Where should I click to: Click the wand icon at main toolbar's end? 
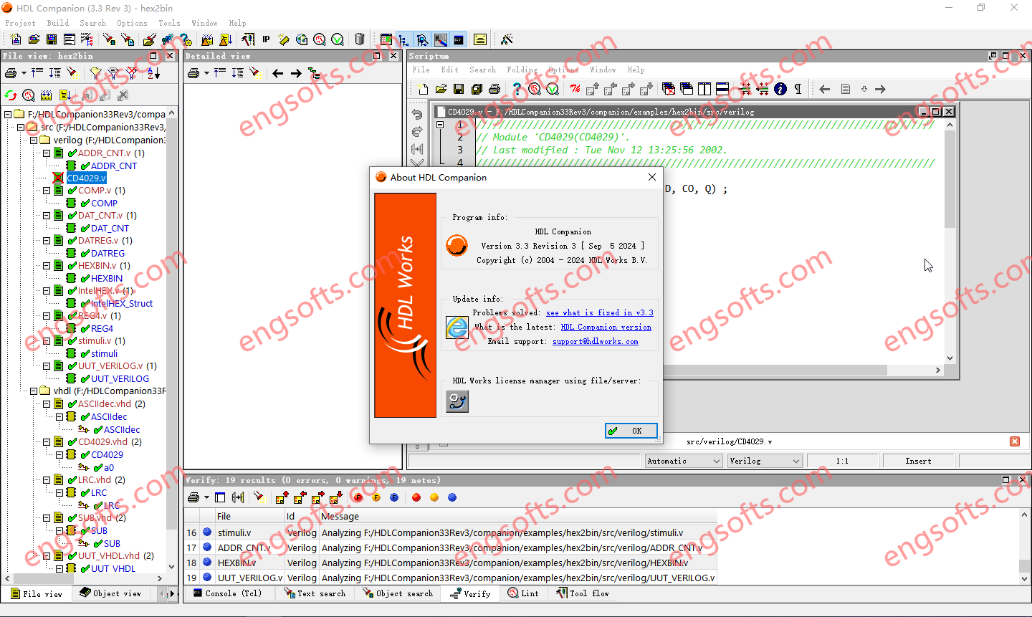pyautogui.click(x=507, y=39)
